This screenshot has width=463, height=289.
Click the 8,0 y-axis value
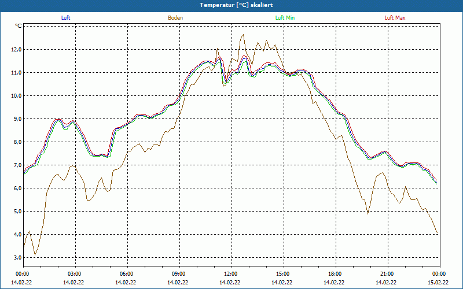(18, 142)
